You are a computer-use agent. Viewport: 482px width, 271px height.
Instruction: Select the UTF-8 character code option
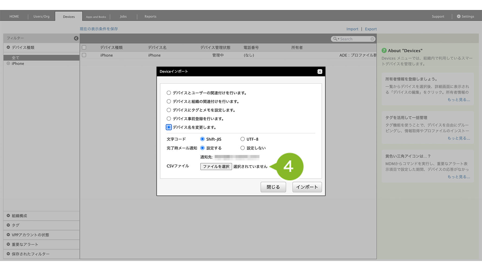tap(242, 139)
